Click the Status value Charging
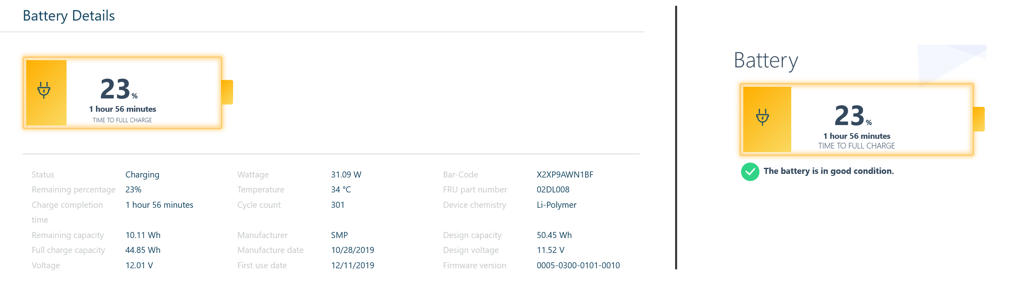The image size is (1030, 282). 142,175
